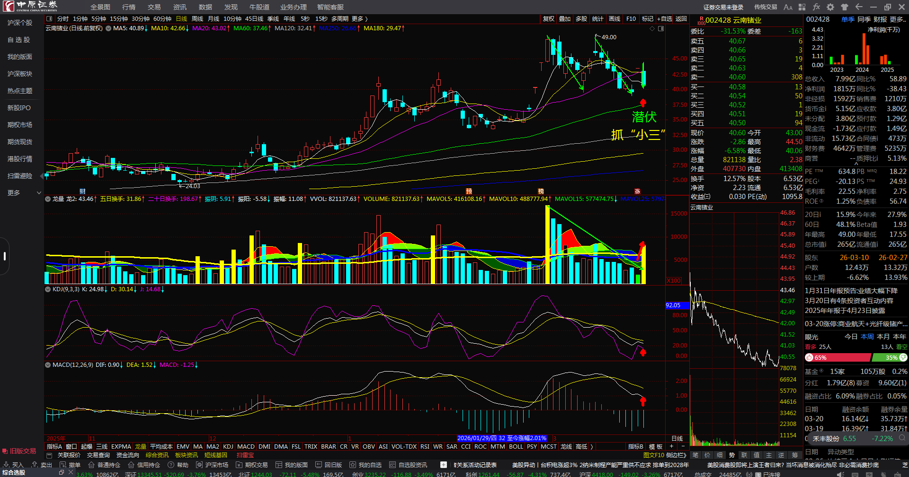Toggle 多股 multi-stock view
Image resolution: width=909 pixels, height=477 pixels.
tap(581, 18)
